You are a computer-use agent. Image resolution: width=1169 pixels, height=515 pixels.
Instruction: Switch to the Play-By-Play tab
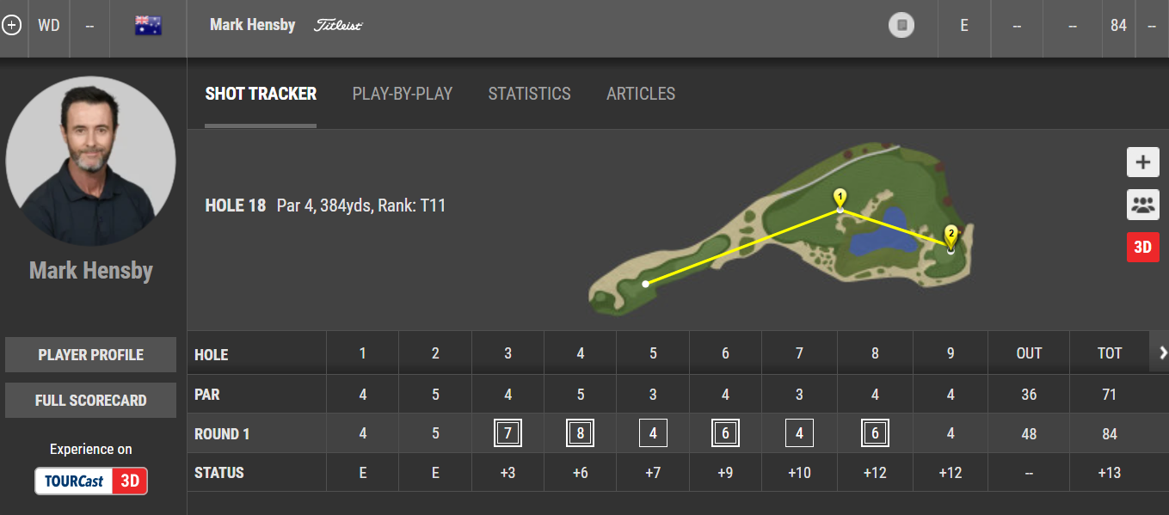[x=402, y=94]
